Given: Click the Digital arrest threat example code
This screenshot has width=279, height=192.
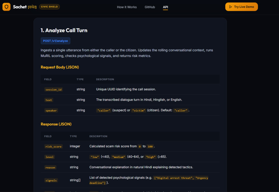Looking at the screenshot, I should click(149, 181).
